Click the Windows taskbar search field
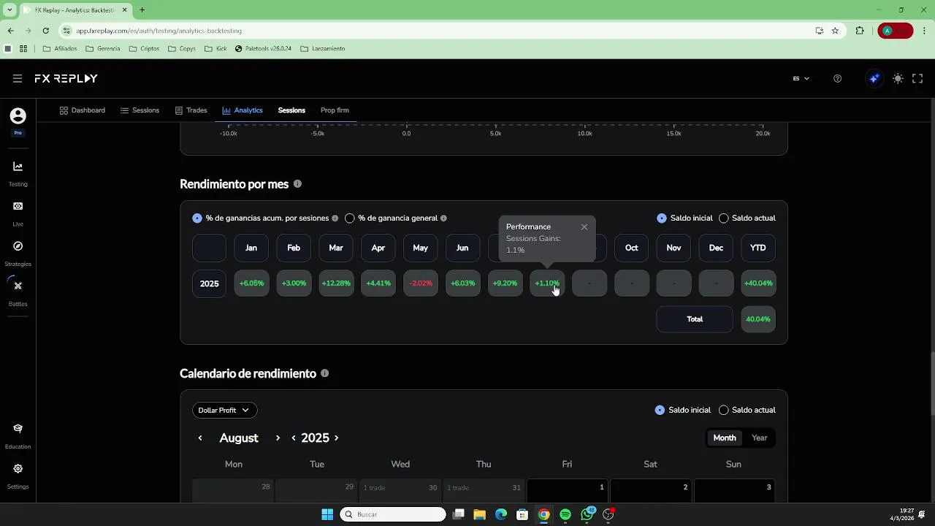The height and width of the screenshot is (526, 935). pyautogui.click(x=393, y=514)
